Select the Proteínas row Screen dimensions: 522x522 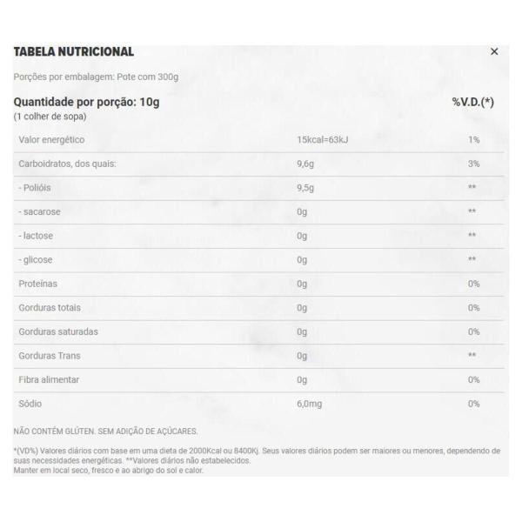tap(258, 284)
